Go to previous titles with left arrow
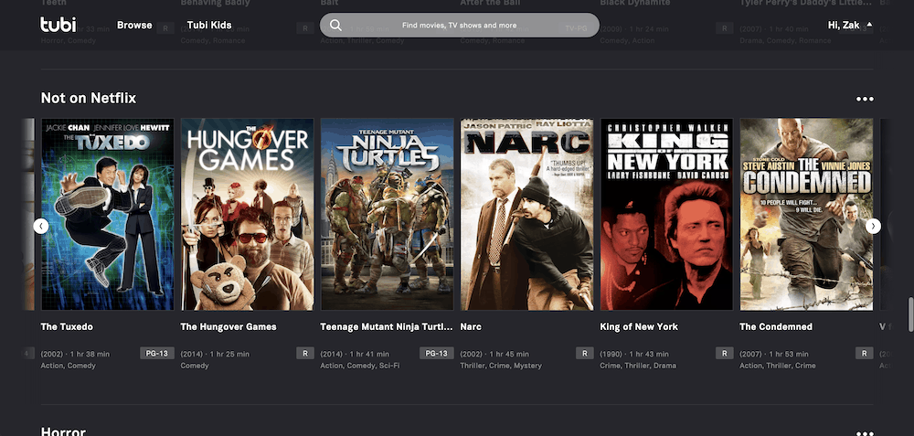This screenshot has height=436, width=914. 41,226
